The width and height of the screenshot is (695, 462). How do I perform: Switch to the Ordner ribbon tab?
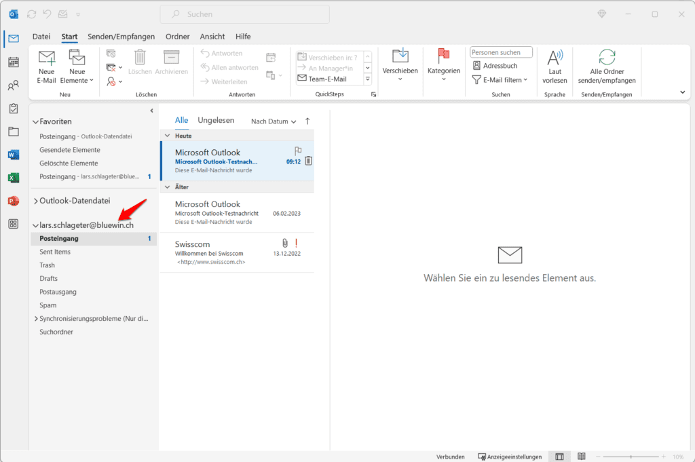[x=177, y=37]
